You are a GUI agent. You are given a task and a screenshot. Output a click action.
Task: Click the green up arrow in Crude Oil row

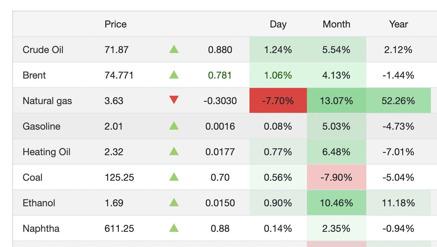pyautogui.click(x=174, y=49)
